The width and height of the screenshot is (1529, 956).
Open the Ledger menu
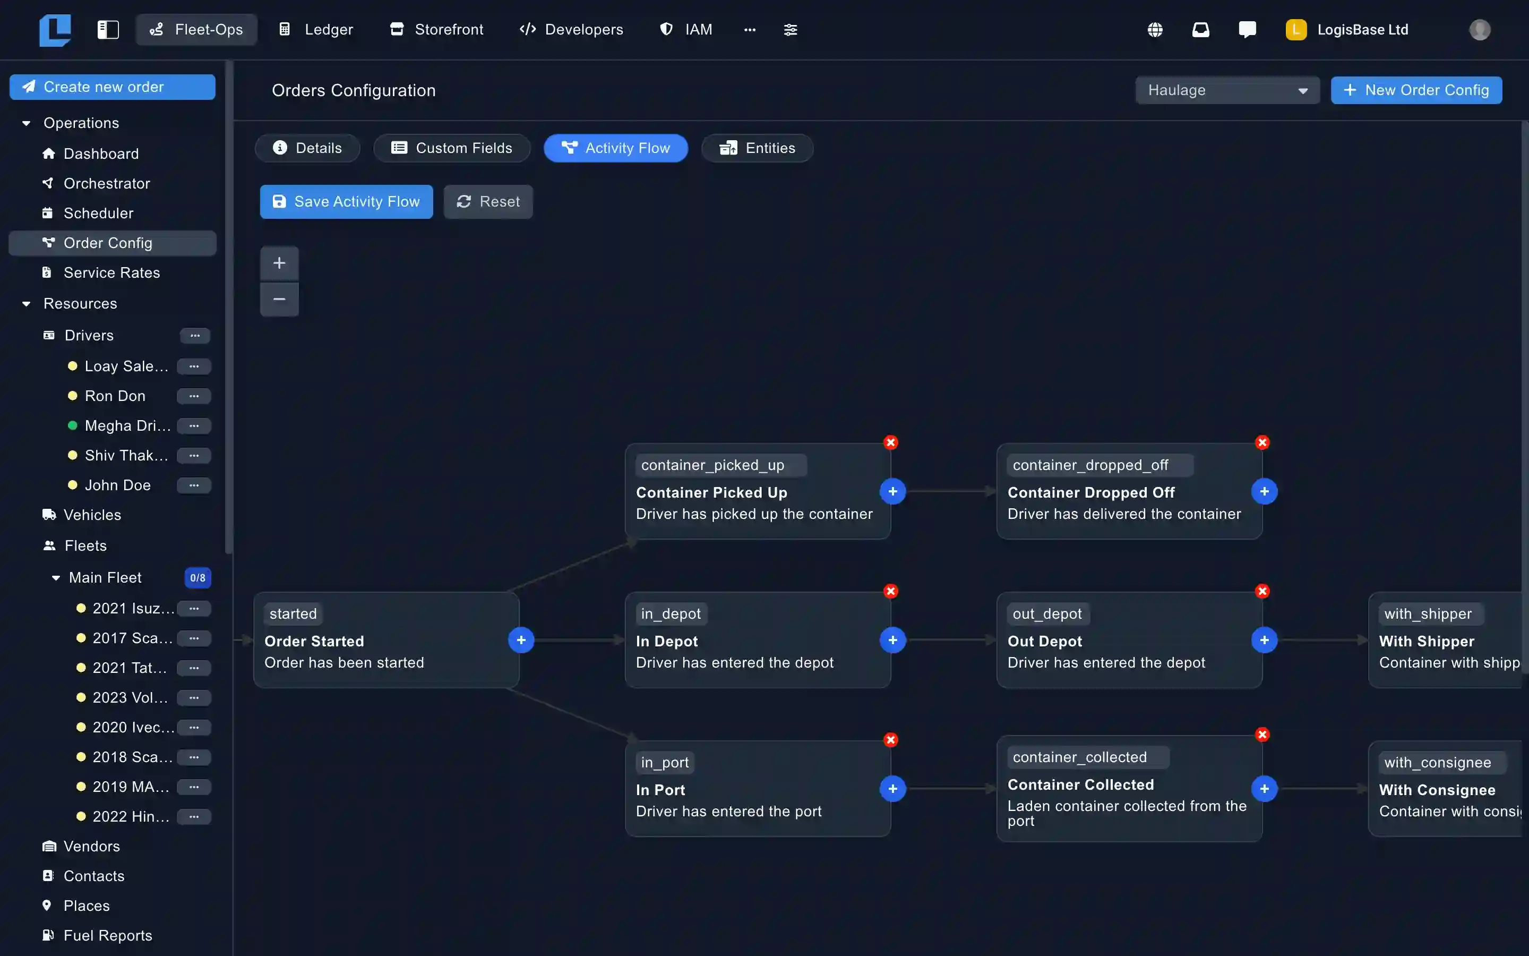(316, 30)
